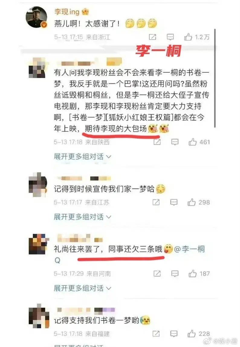Expand more replies under the 江苏 comment
The height and width of the screenshot is (347, 240).
82,217
